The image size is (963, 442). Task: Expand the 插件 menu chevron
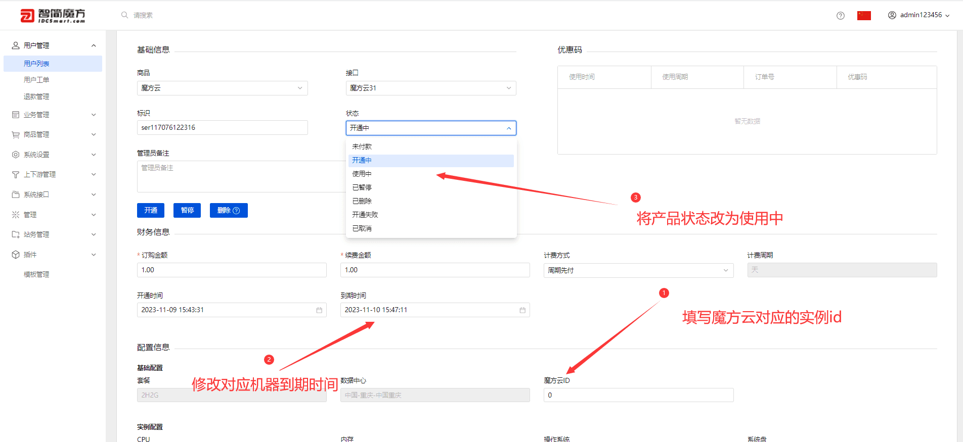tap(94, 255)
